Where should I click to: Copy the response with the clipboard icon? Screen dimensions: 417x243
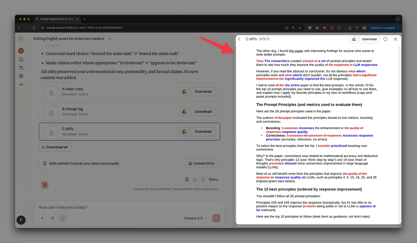(x=187, y=179)
